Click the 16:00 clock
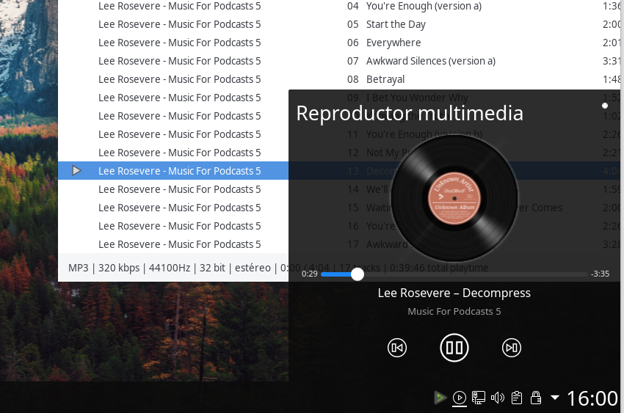This screenshot has width=624, height=413. pyautogui.click(x=592, y=398)
